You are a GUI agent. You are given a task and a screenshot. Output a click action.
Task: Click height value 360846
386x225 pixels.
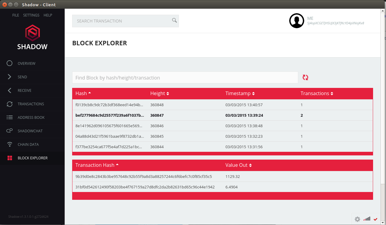157,126
